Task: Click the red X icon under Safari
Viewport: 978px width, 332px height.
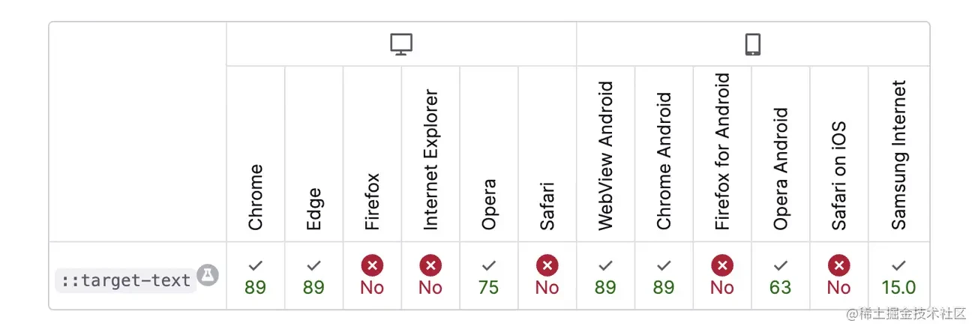Action: (547, 265)
